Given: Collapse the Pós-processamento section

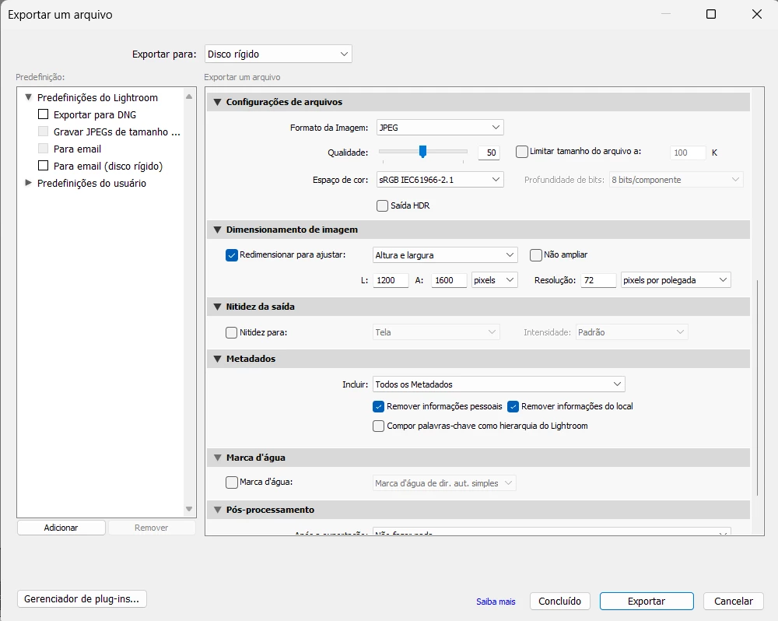Looking at the screenshot, I should tap(217, 510).
